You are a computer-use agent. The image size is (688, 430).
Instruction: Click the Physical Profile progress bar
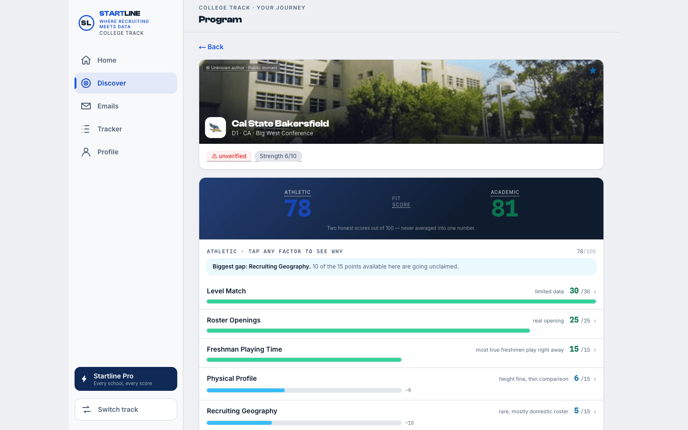[x=304, y=390]
